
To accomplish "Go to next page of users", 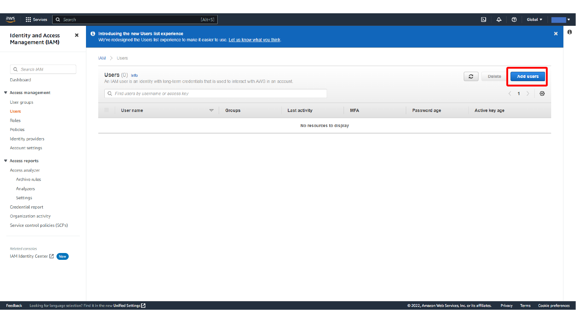I will 528,94.
